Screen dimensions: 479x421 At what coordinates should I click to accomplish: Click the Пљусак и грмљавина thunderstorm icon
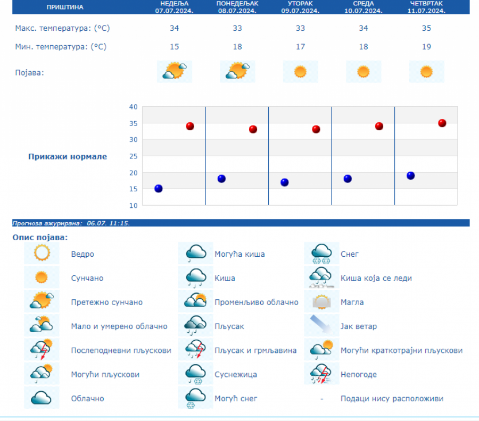click(195, 350)
